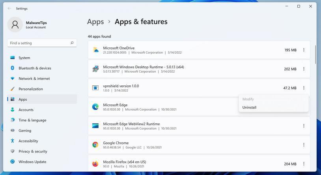Go back with the Settings back arrow

9,8
